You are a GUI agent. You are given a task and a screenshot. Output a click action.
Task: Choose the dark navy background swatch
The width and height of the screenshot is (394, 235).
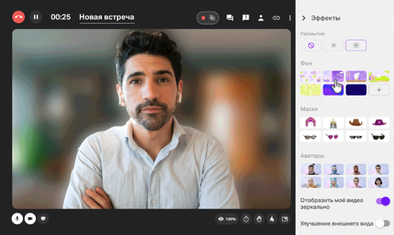(356, 90)
